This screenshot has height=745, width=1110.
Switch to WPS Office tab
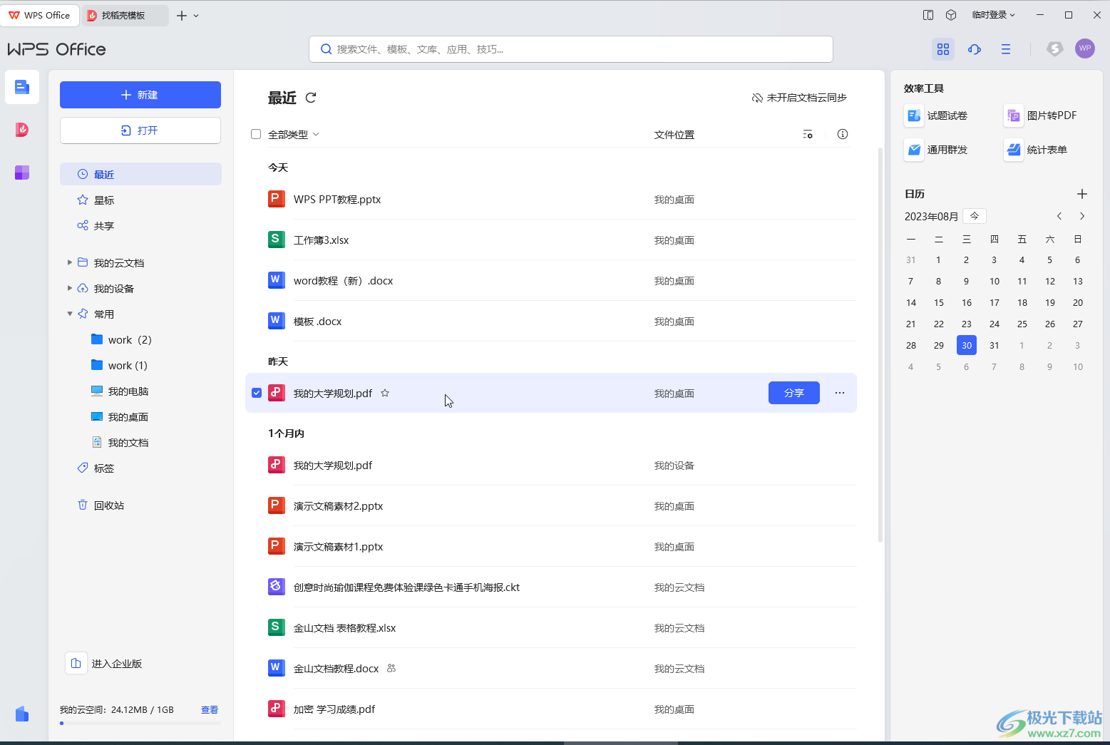click(40, 15)
